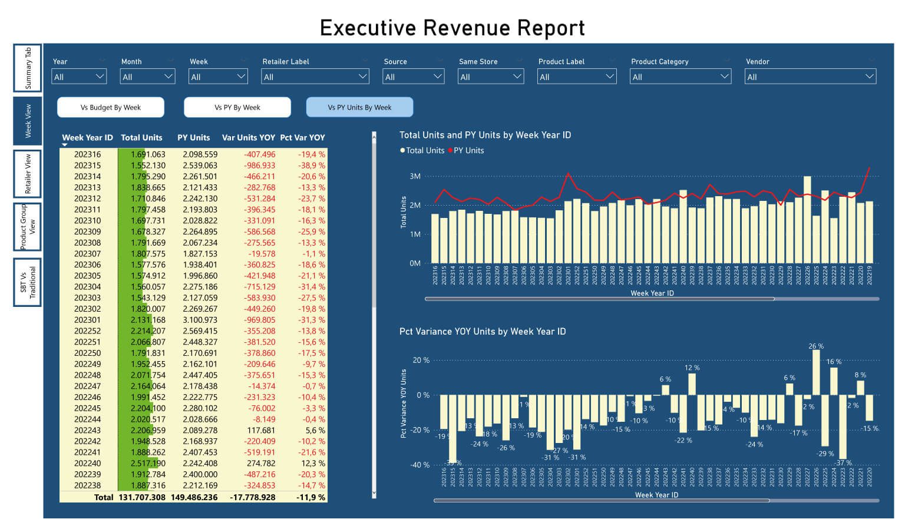The height and width of the screenshot is (529, 905).
Task: Switch to the Summary Tab
Action: pyautogui.click(x=28, y=68)
